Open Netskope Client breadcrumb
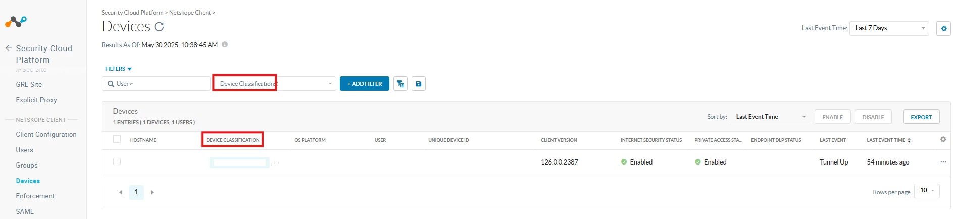Screen dimensions: 953x219 pyautogui.click(x=190, y=13)
